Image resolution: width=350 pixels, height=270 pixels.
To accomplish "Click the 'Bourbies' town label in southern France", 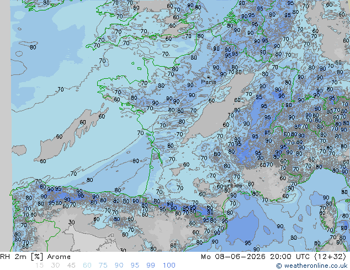I will (x=229, y=185).
